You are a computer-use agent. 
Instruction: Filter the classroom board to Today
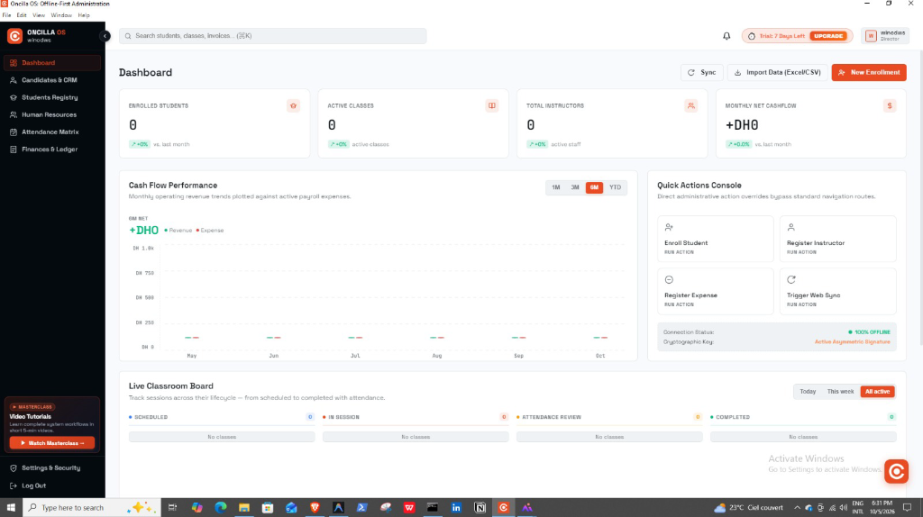point(808,392)
